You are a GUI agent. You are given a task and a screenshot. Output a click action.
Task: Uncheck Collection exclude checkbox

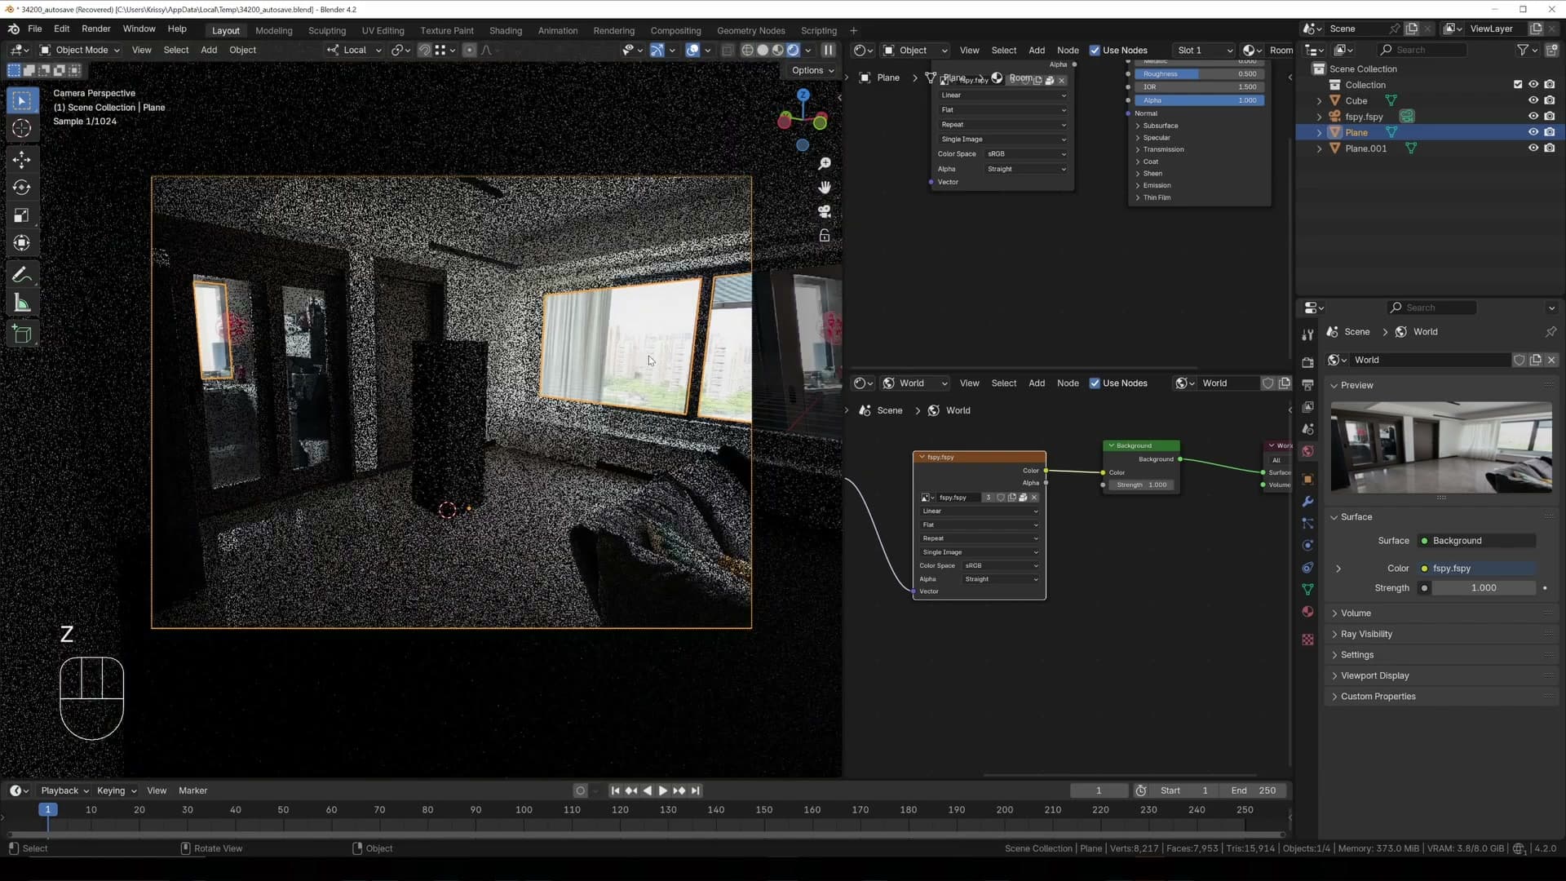point(1518,84)
